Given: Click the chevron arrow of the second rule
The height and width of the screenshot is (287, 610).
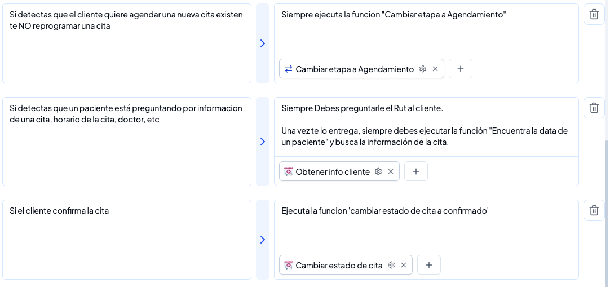Looking at the screenshot, I should point(263,142).
